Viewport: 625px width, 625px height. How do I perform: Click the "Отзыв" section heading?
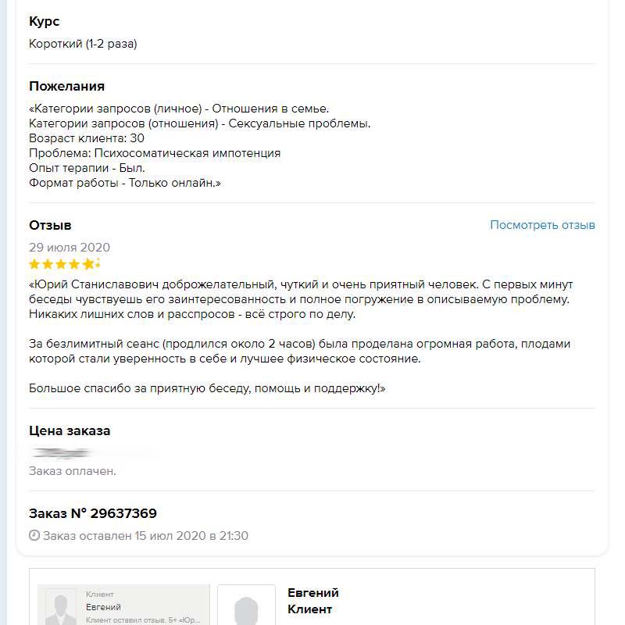(50, 225)
